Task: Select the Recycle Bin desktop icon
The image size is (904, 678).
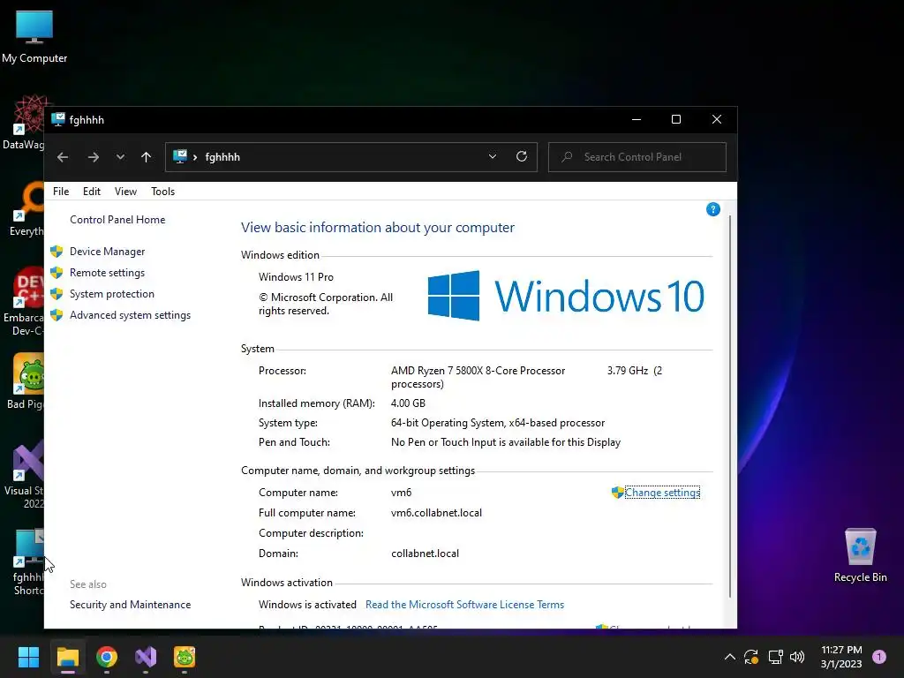Action: (x=861, y=555)
